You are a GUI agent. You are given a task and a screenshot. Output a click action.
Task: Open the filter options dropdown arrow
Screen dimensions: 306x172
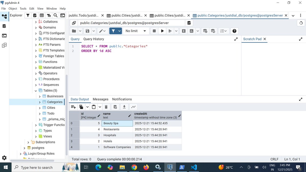[119, 31]
